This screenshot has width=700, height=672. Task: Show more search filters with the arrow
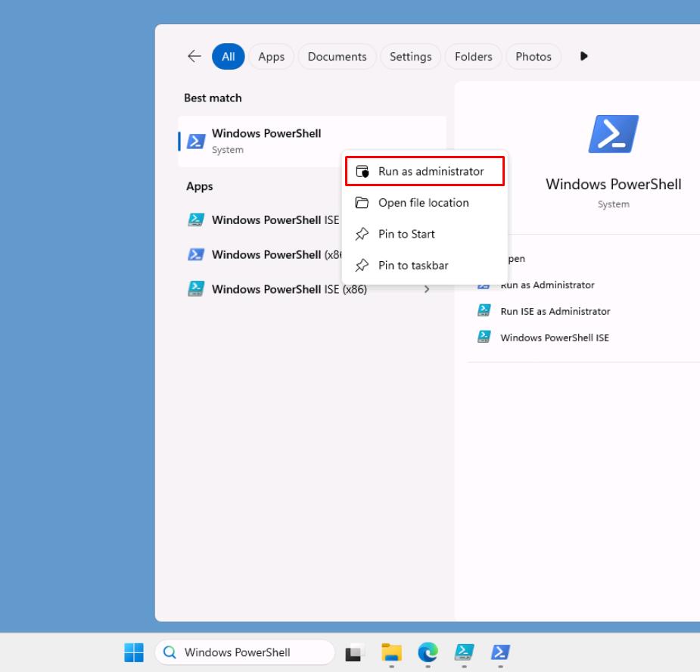coord(583,56)
